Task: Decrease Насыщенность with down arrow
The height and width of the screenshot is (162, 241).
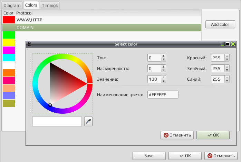Action: [x=164, y=70]
